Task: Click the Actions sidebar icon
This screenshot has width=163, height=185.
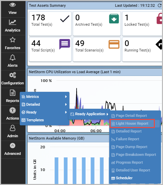Action: (x=13, y=110)
